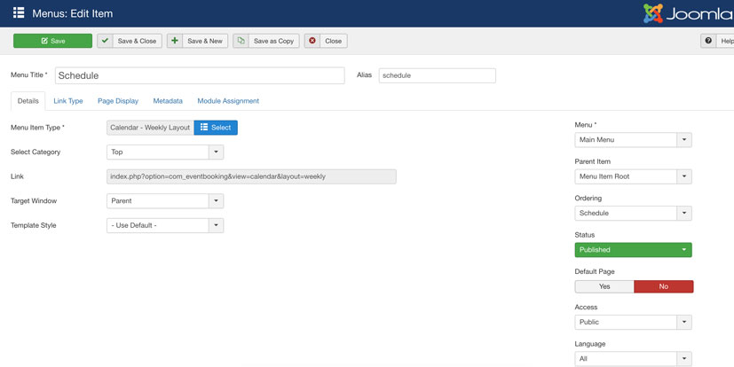Click the Menu Title text field
The width and height of the screenshot is (734, 367).
[x=200, y=76]
